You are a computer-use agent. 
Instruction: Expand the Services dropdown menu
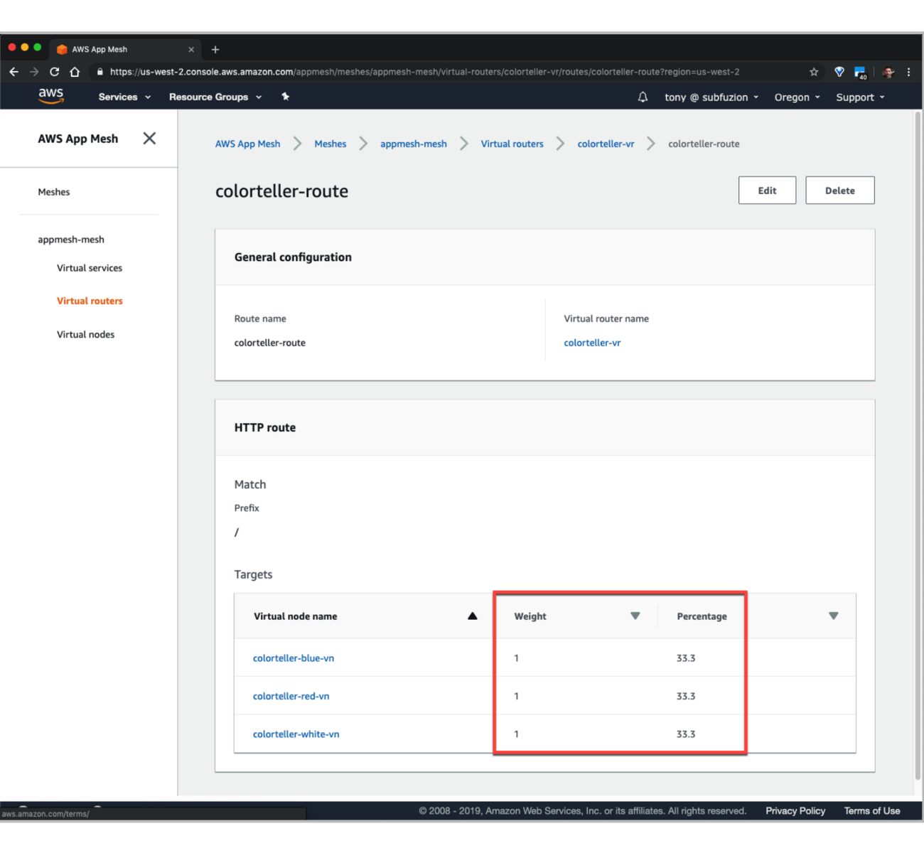124,97
